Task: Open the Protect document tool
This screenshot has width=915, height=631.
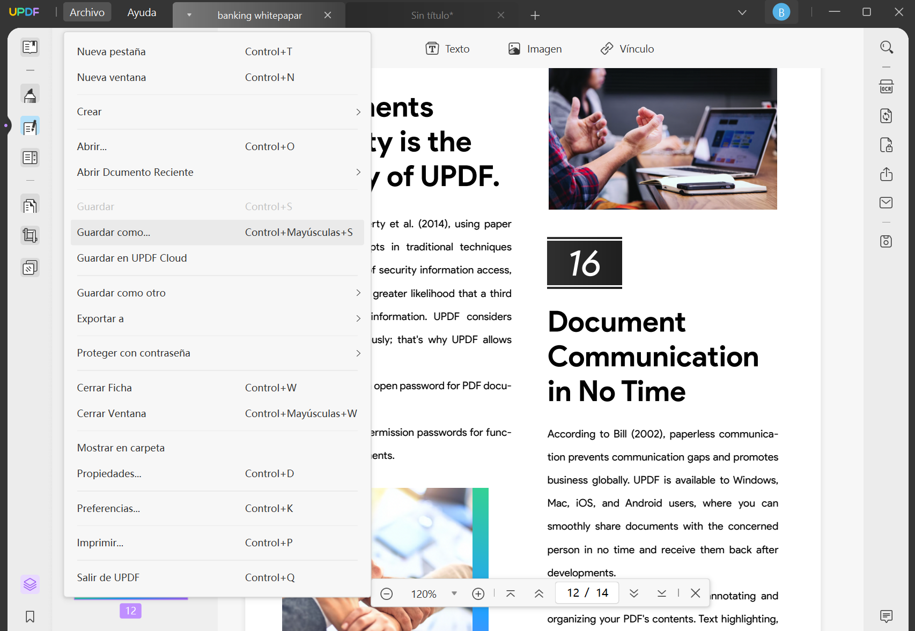Action: tap(886, 145)
